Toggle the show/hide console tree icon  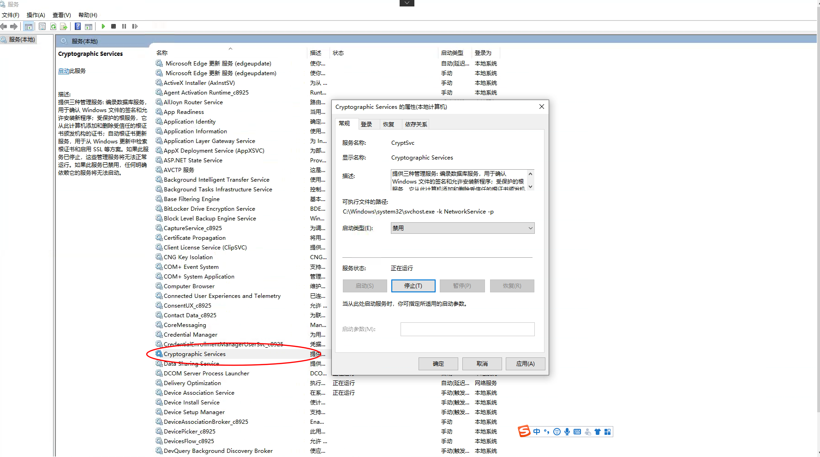pos(28,26)
